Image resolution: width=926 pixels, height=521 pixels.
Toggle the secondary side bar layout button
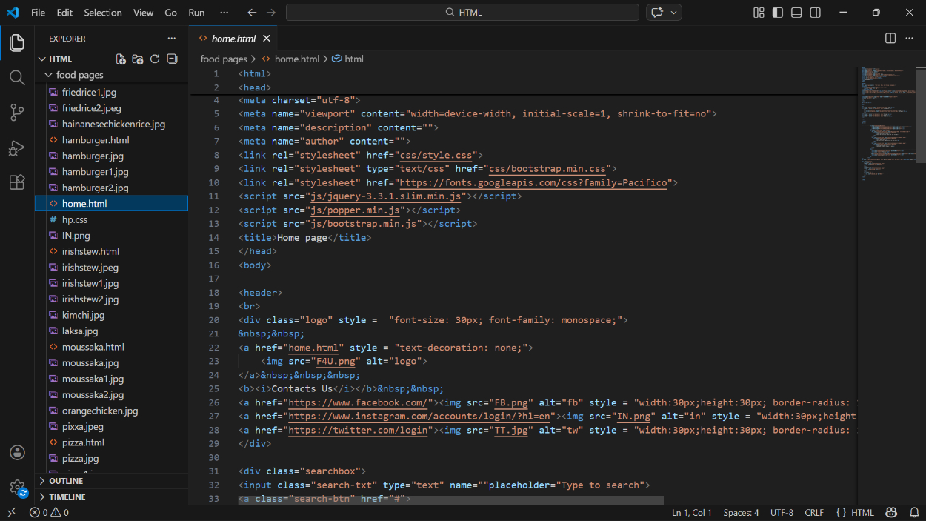[816, 13]
